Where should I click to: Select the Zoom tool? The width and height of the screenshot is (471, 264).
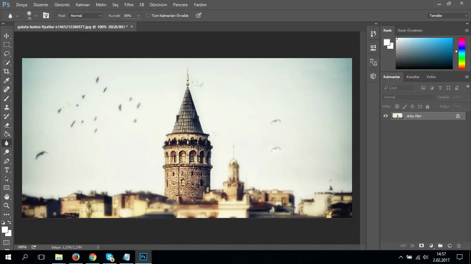7,205
